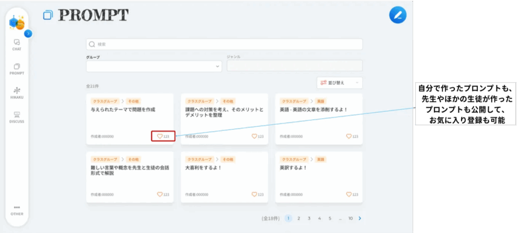520x233 pixels.
Task: Click the その他 tag on the 難しい言葉や概念 card
Action: (x=133, y=159)
